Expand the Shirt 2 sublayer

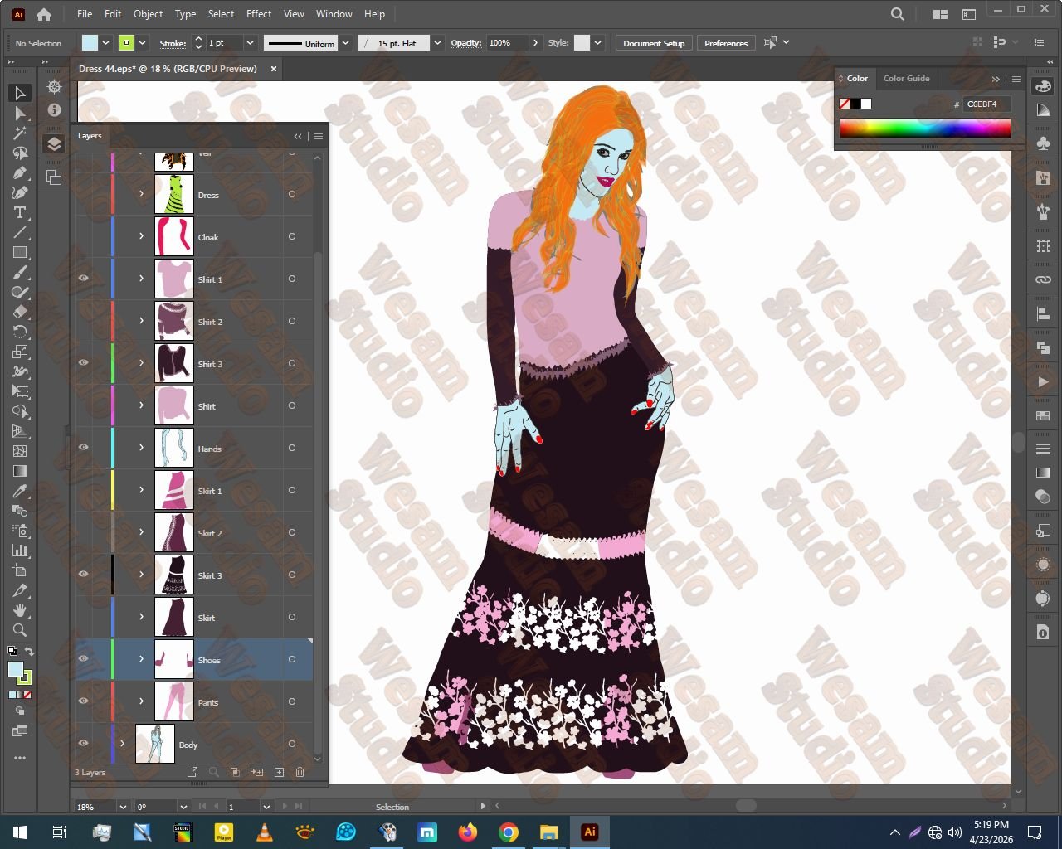(141, 321)
